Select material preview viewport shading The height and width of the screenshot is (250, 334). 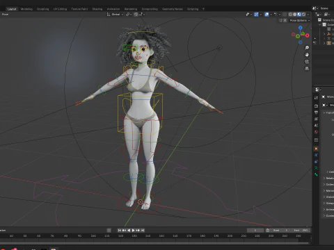299,15
